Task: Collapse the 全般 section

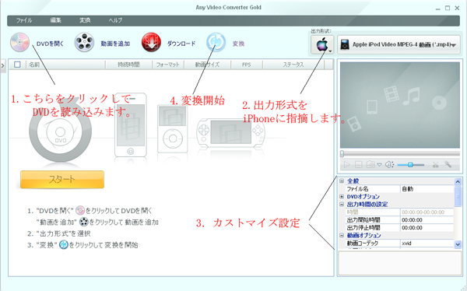Action: (x=342, y=181)
